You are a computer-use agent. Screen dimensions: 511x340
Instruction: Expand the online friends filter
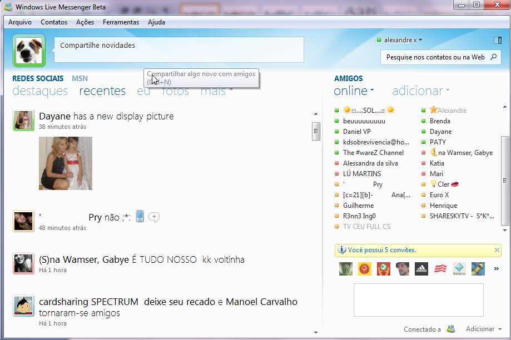pyautogui.click(x=354, y=91)
